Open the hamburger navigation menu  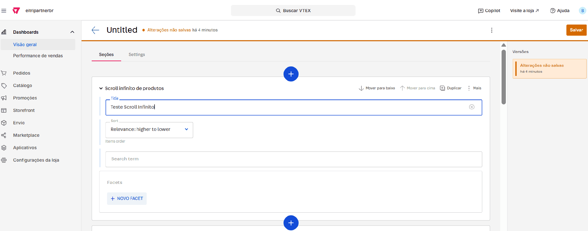point(4,10)
